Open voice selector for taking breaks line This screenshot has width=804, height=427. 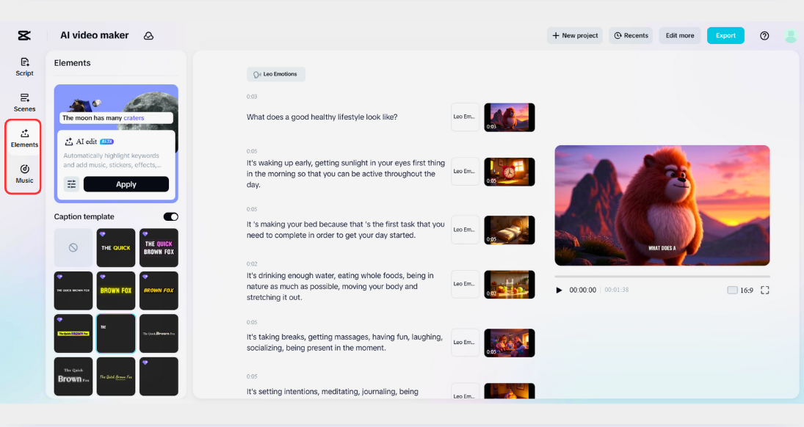465,343
